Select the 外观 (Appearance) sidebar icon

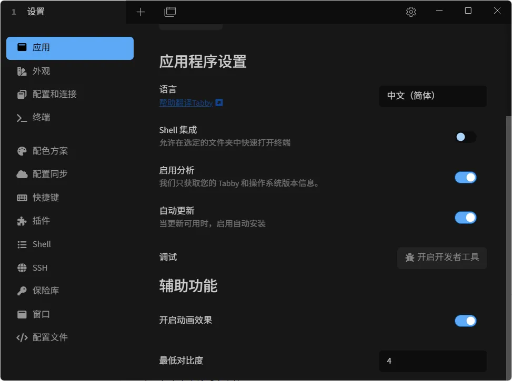42,71
